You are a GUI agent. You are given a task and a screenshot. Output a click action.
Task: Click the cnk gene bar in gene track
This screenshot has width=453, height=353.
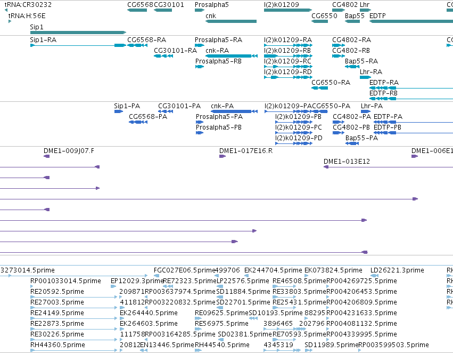231,21
